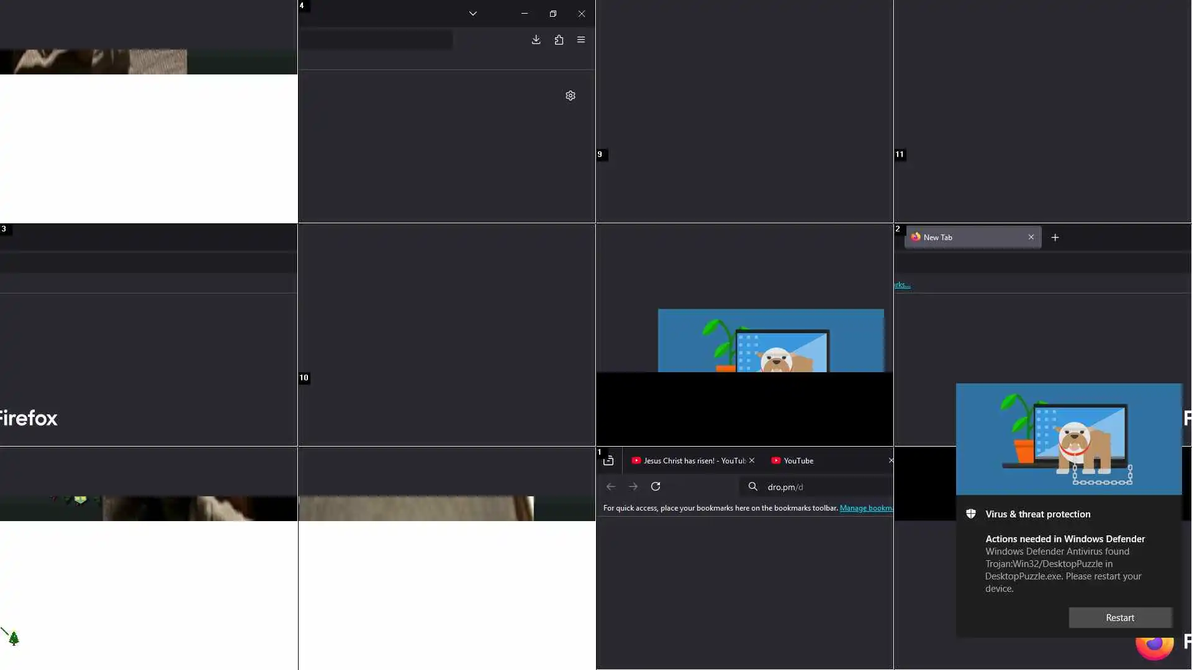
Task: Open the Downloads panel icon
Action: 536,40
